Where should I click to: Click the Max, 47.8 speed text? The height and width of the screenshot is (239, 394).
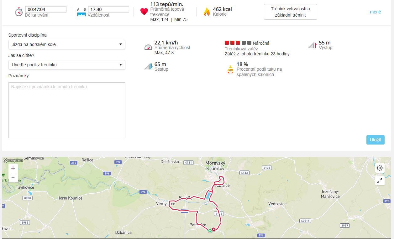pos(164,53)
